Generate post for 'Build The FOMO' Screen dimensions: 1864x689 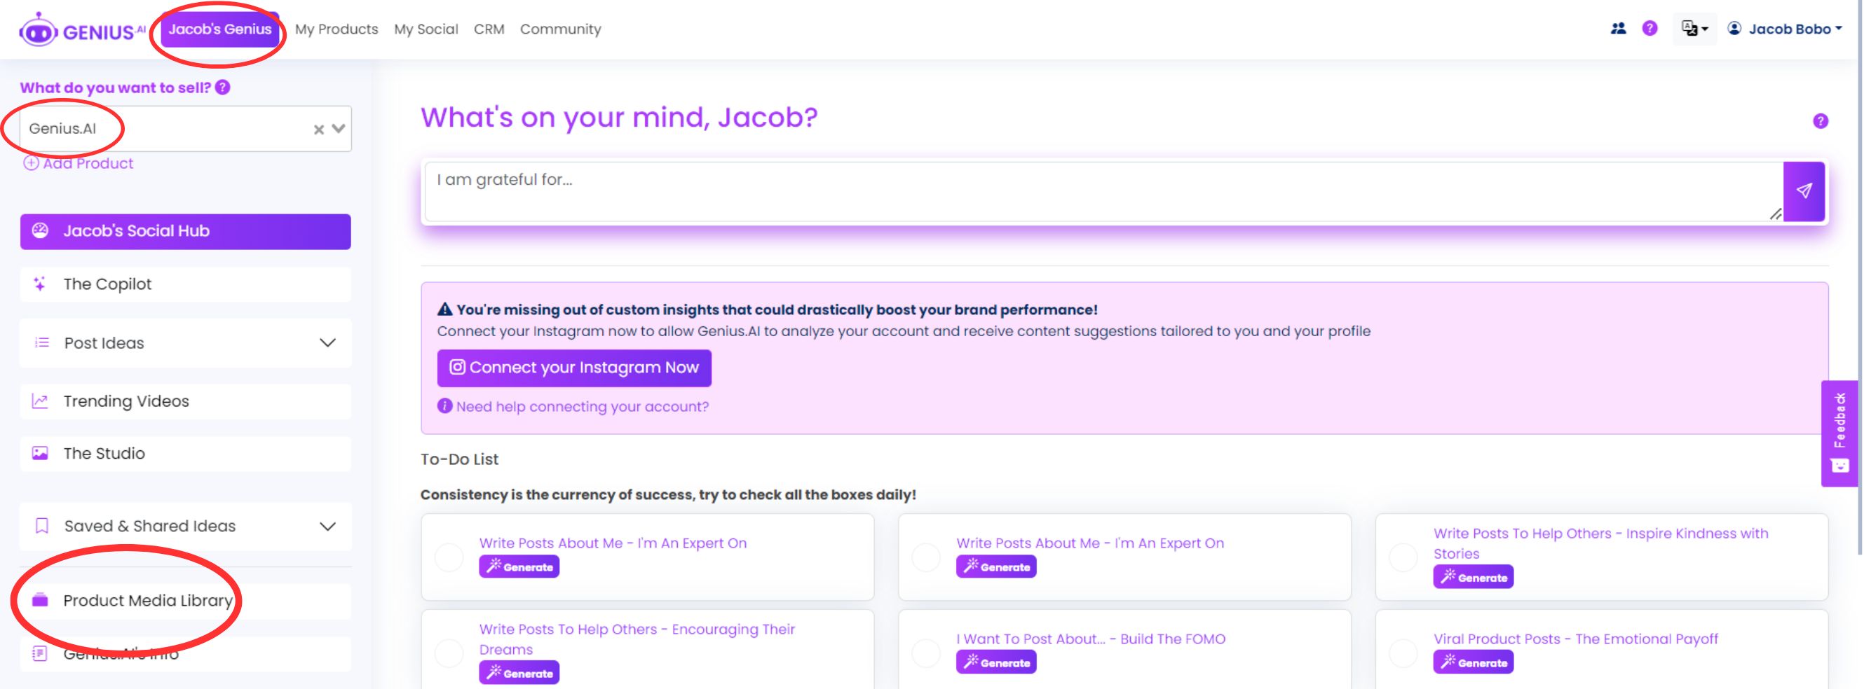tap(995, 662)
